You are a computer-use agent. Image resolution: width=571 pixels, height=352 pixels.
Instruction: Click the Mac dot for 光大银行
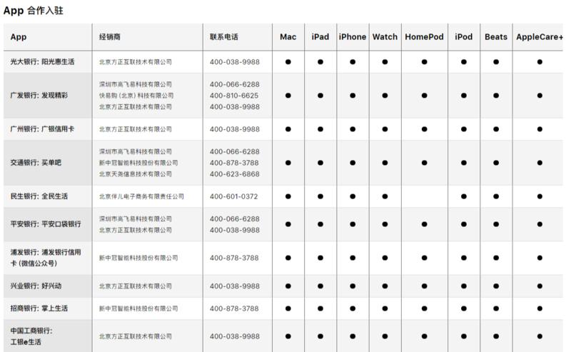point(288,62)
